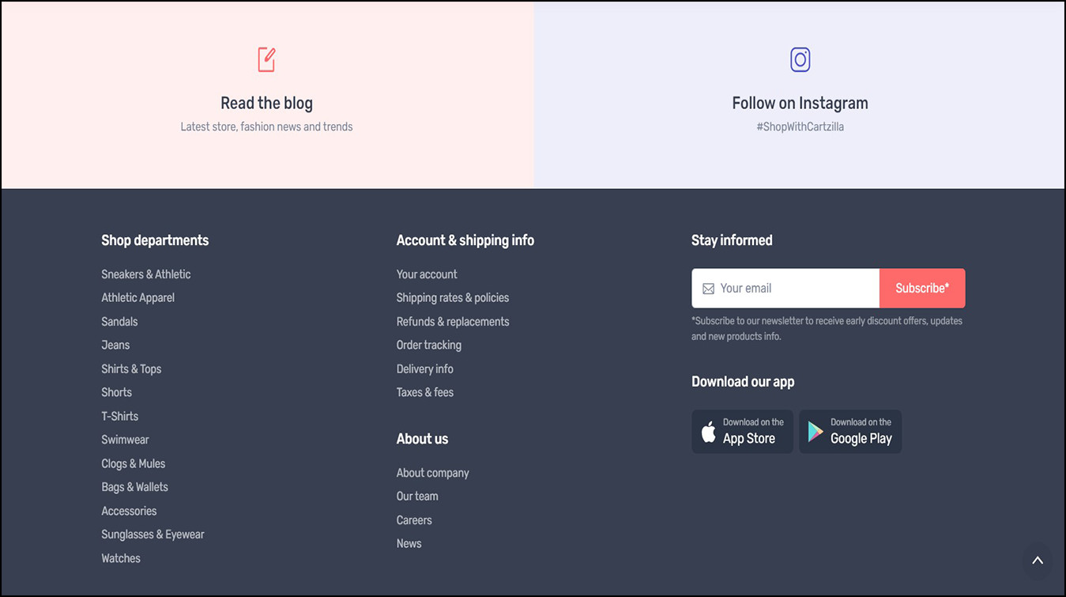
Task: Open Taxes & fees info
Action: click(x=424, y=392)
